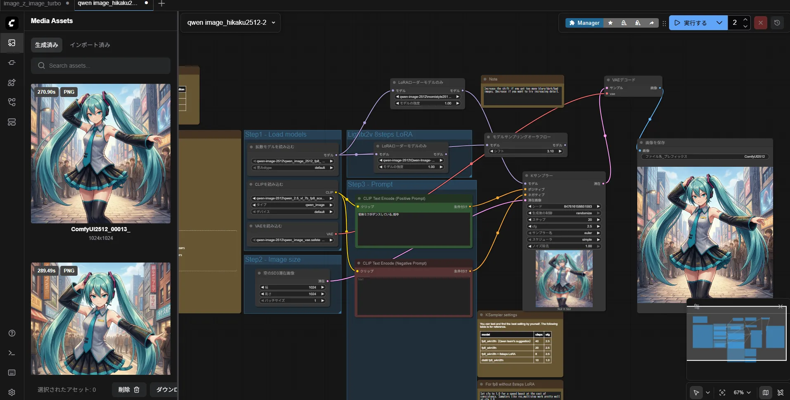
Task: Open the keyboard shortcuts icon in sidebar
Action: (x=12, y=373)
